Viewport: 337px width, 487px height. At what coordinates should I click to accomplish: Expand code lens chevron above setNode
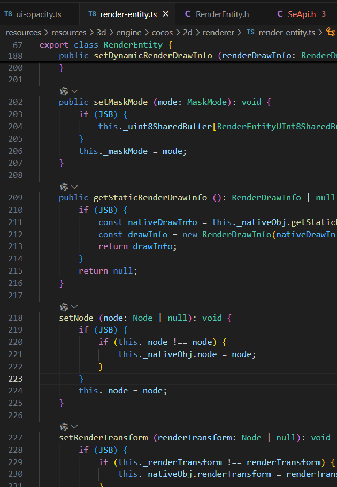(x=74, y=307)
